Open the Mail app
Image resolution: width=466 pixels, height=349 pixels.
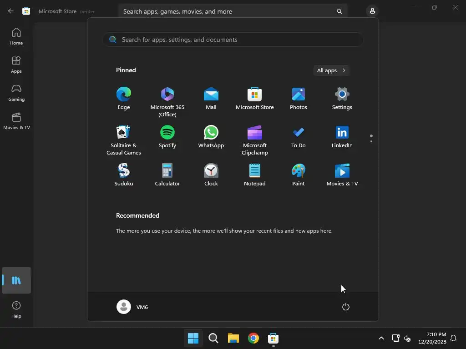(x=211, y=99)
